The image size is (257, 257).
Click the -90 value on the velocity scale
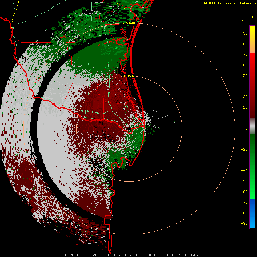point(244,224)
